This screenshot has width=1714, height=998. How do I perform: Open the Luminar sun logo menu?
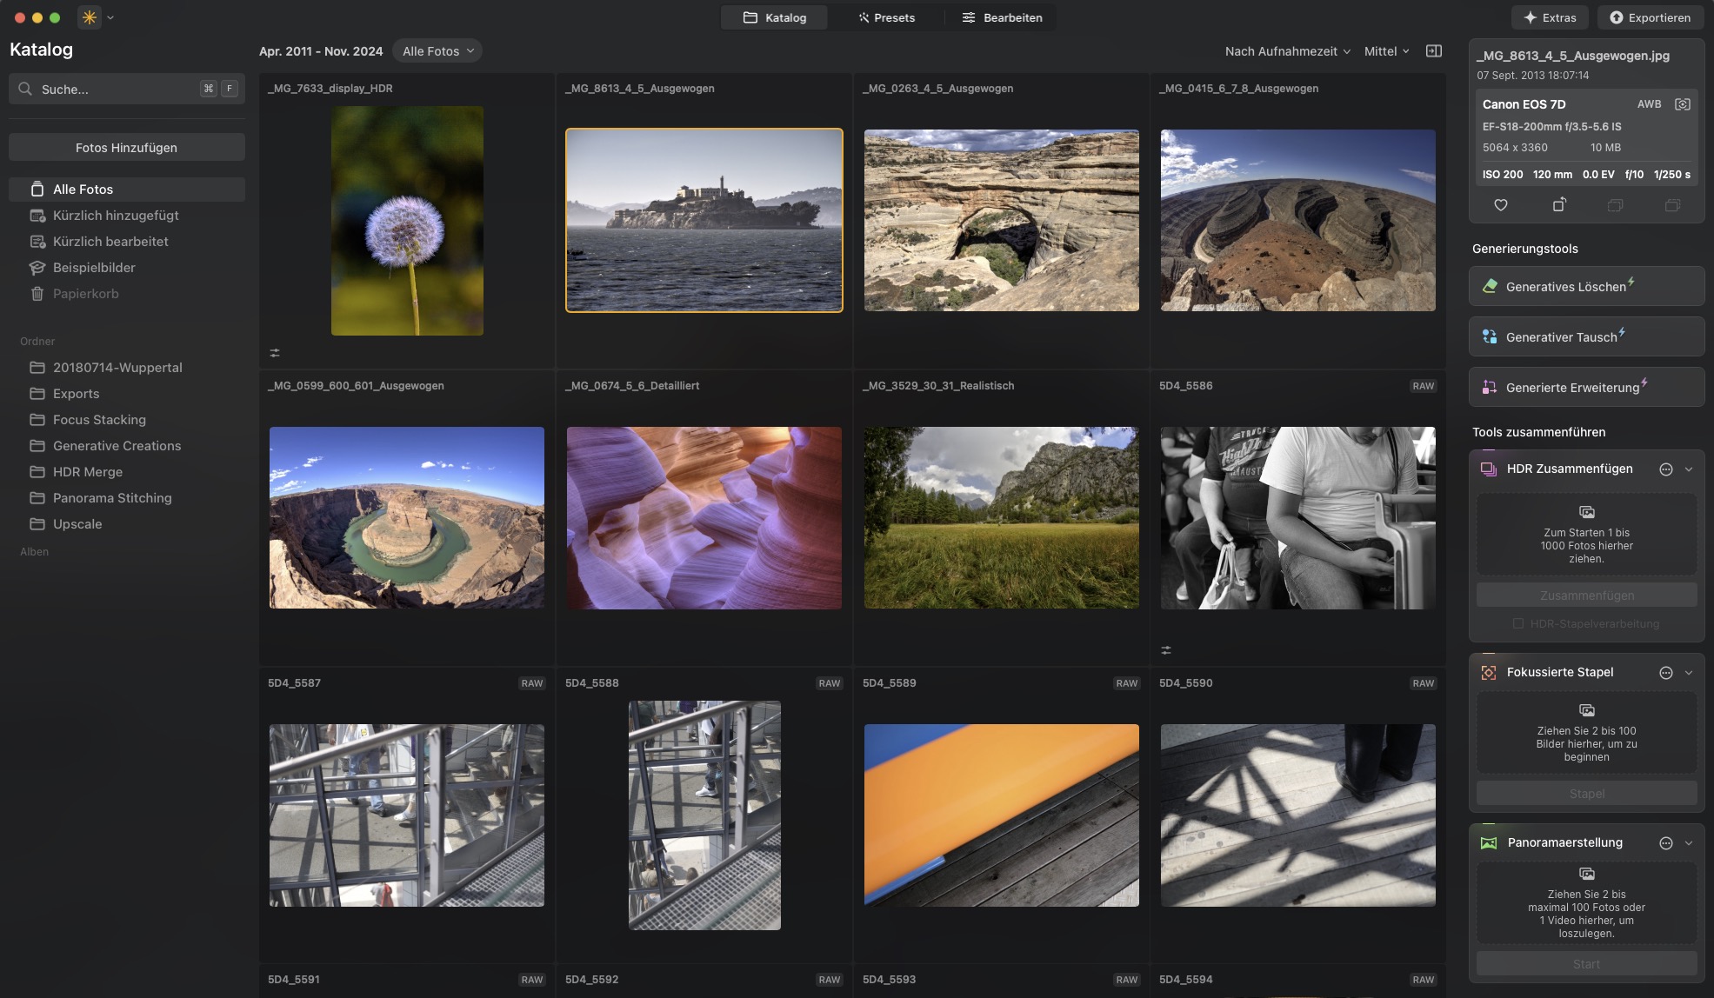tap(90, 17)
